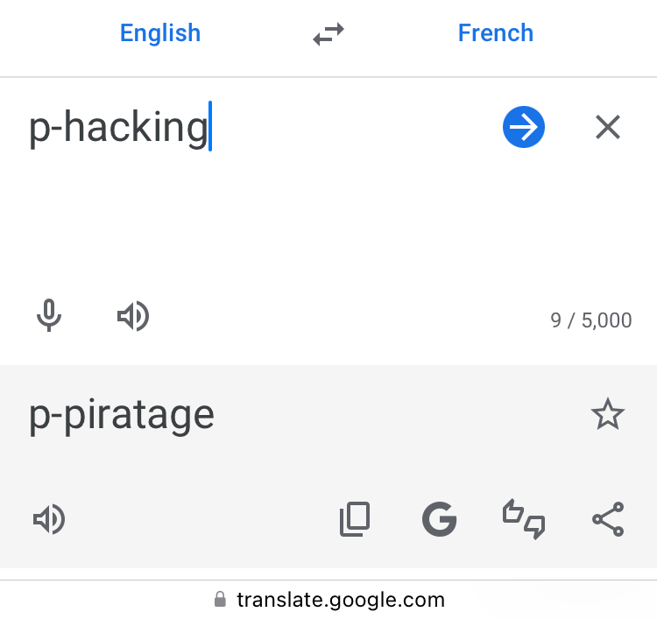Open the French target language selector

pyautogui.click(x=496, y=33)
